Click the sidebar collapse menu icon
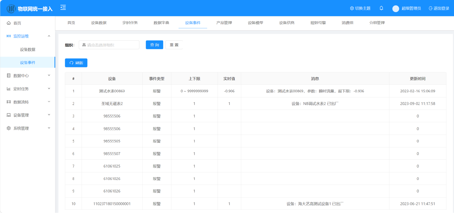Image resolution: width=454 pixels, height=213 pixels. pyautogui.click(x=63, y=8)
